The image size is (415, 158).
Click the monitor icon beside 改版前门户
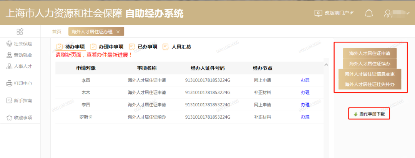coord(318,13)
